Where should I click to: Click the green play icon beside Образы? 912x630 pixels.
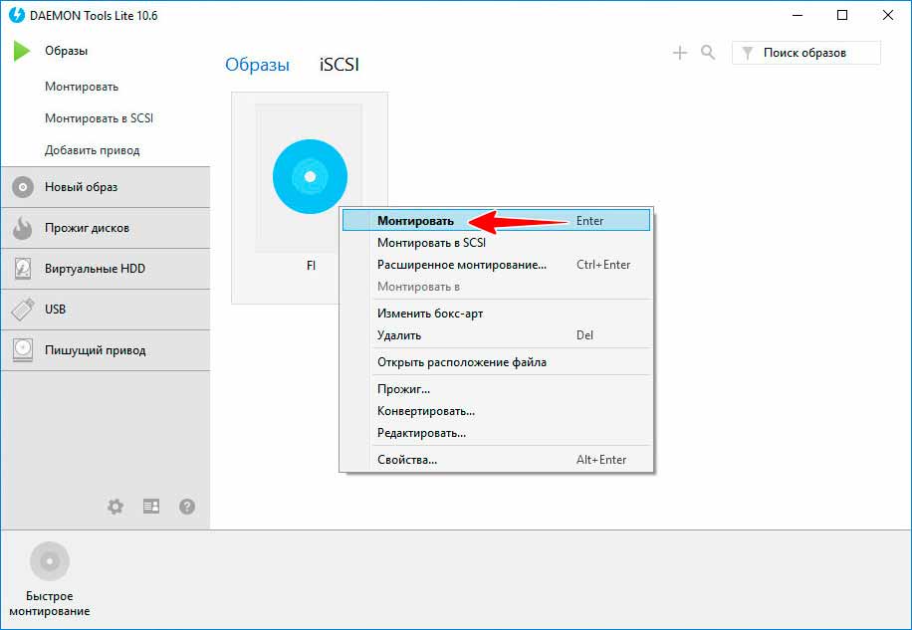22,51
